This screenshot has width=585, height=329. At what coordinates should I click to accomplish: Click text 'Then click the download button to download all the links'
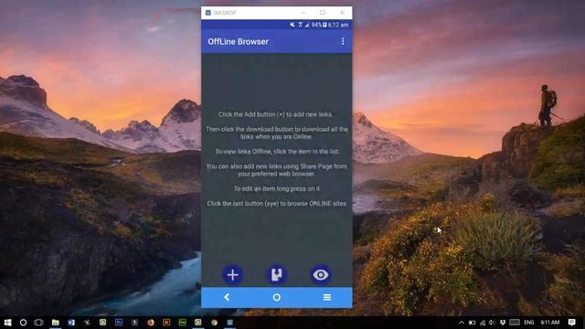click(277, 133)
